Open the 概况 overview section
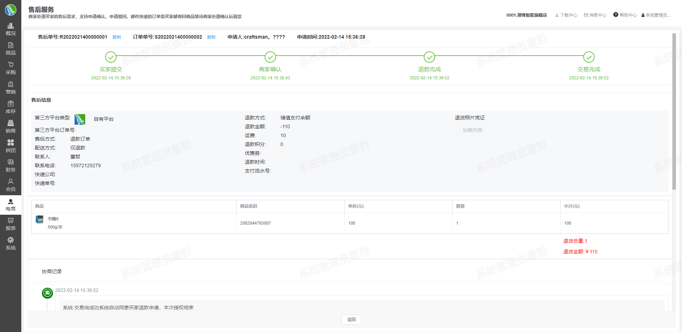The image size is (682, 332). 11,29
